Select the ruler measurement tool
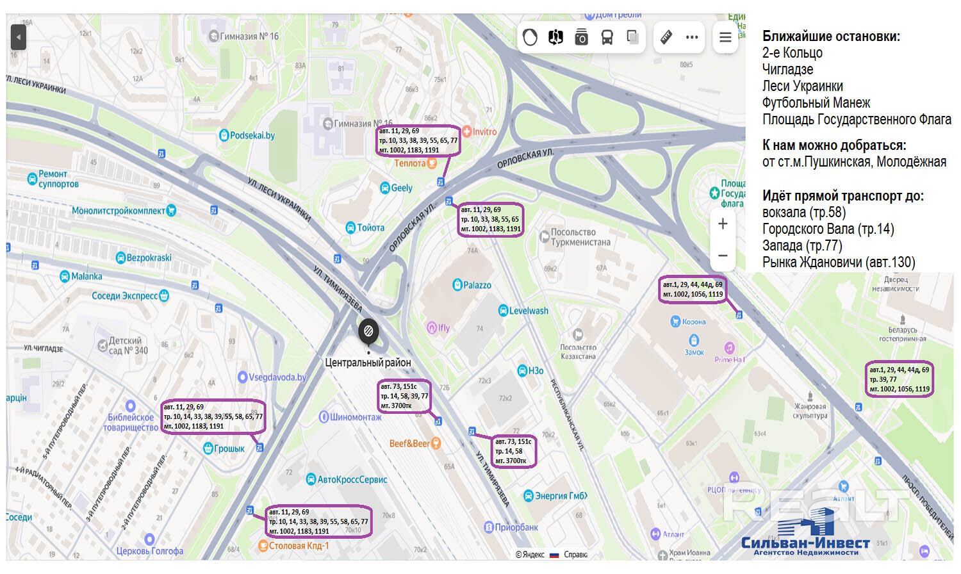The image size is (961, 574). (x=666, y=37)
